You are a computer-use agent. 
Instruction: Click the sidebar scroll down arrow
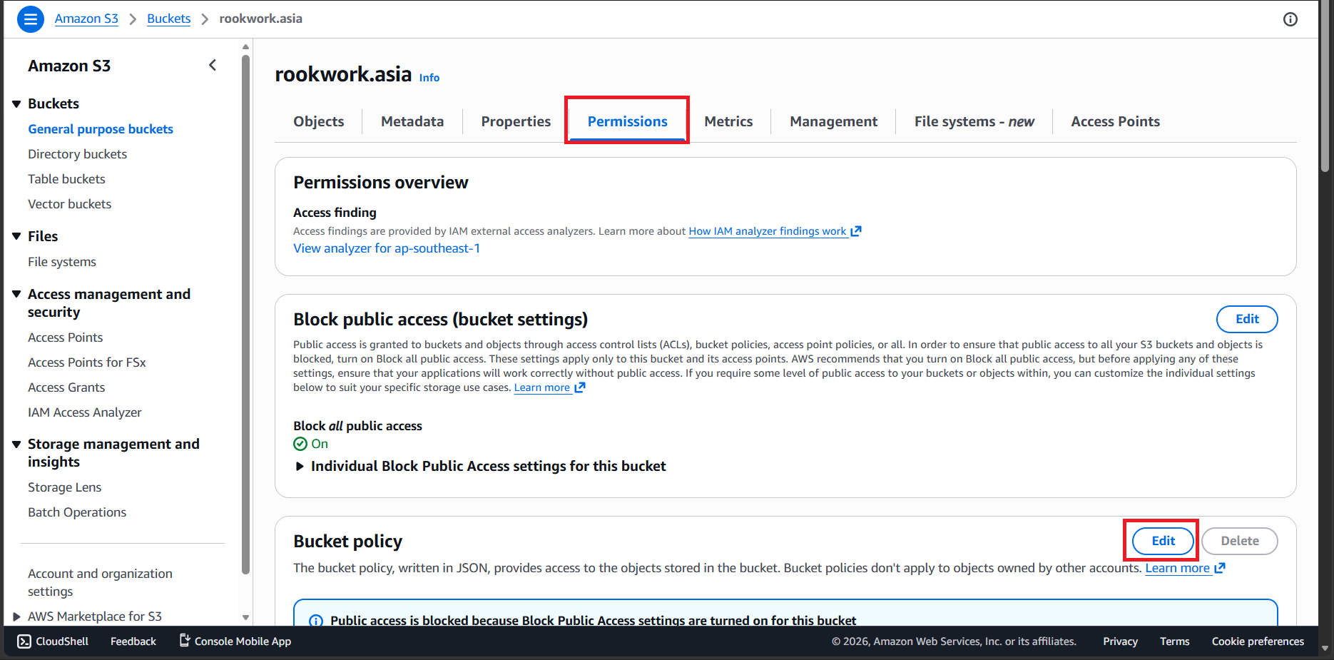245,617
